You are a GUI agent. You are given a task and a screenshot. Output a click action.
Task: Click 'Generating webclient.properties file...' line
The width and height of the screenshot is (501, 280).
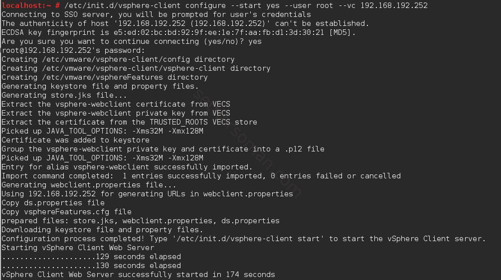[x=89, y=185]
